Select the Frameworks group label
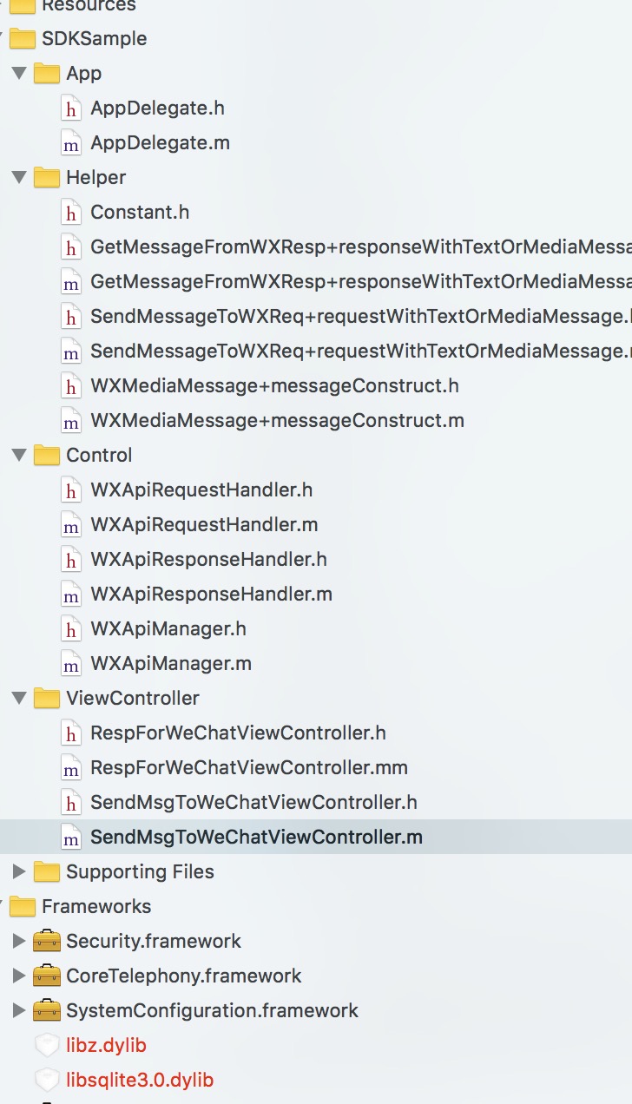The image size is (632, 1104). [x=96, y=906]
